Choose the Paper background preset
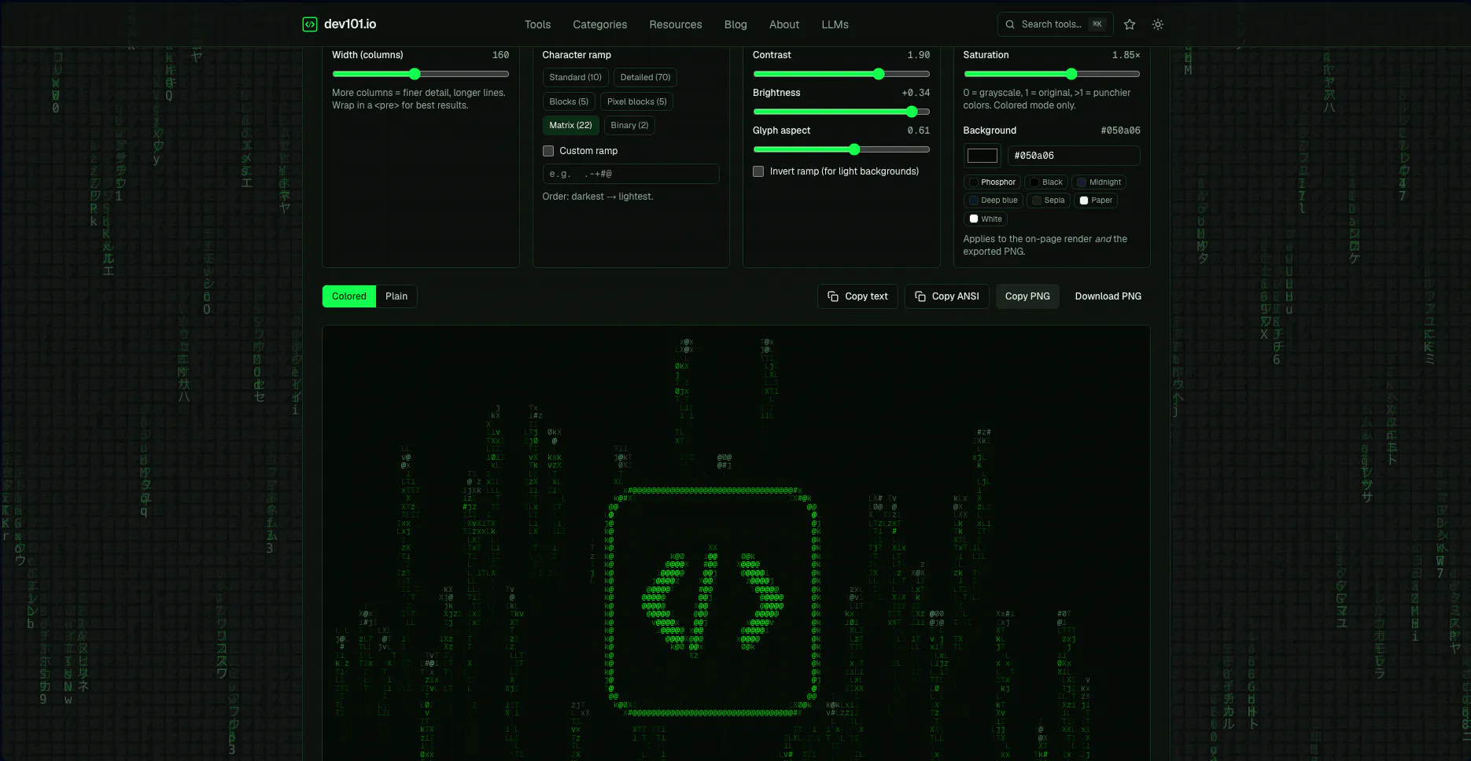 [1096, 200]
